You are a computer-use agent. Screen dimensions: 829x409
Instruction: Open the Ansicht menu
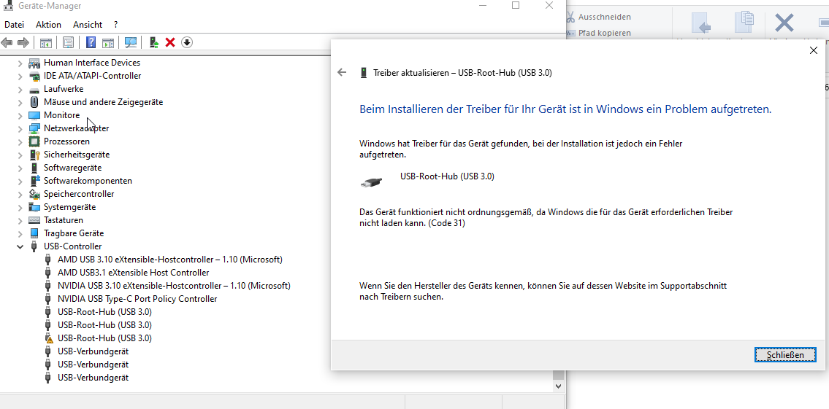tap(88, 24)
